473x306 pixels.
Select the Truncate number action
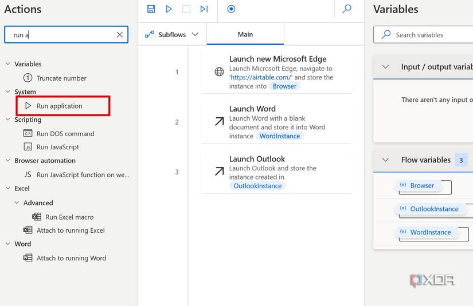pos(61,78)
